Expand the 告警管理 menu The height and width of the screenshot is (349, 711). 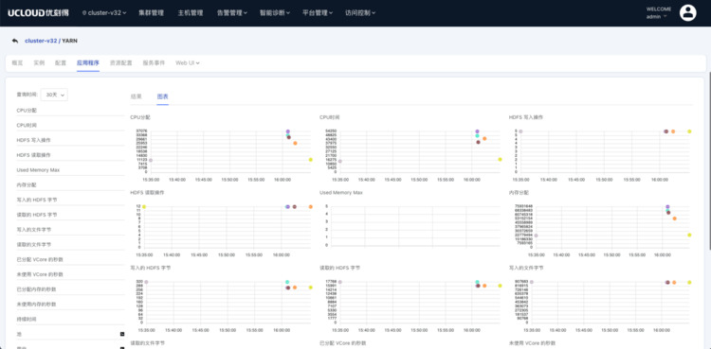(232, 12)
